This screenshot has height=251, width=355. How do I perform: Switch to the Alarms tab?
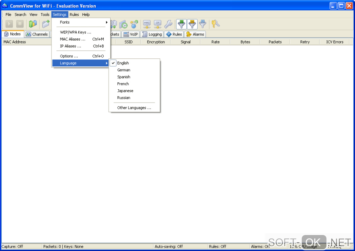(x=195, y=34)
